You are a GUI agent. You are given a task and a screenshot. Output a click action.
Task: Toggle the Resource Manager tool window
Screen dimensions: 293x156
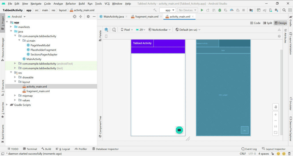[x=3, y=49]
